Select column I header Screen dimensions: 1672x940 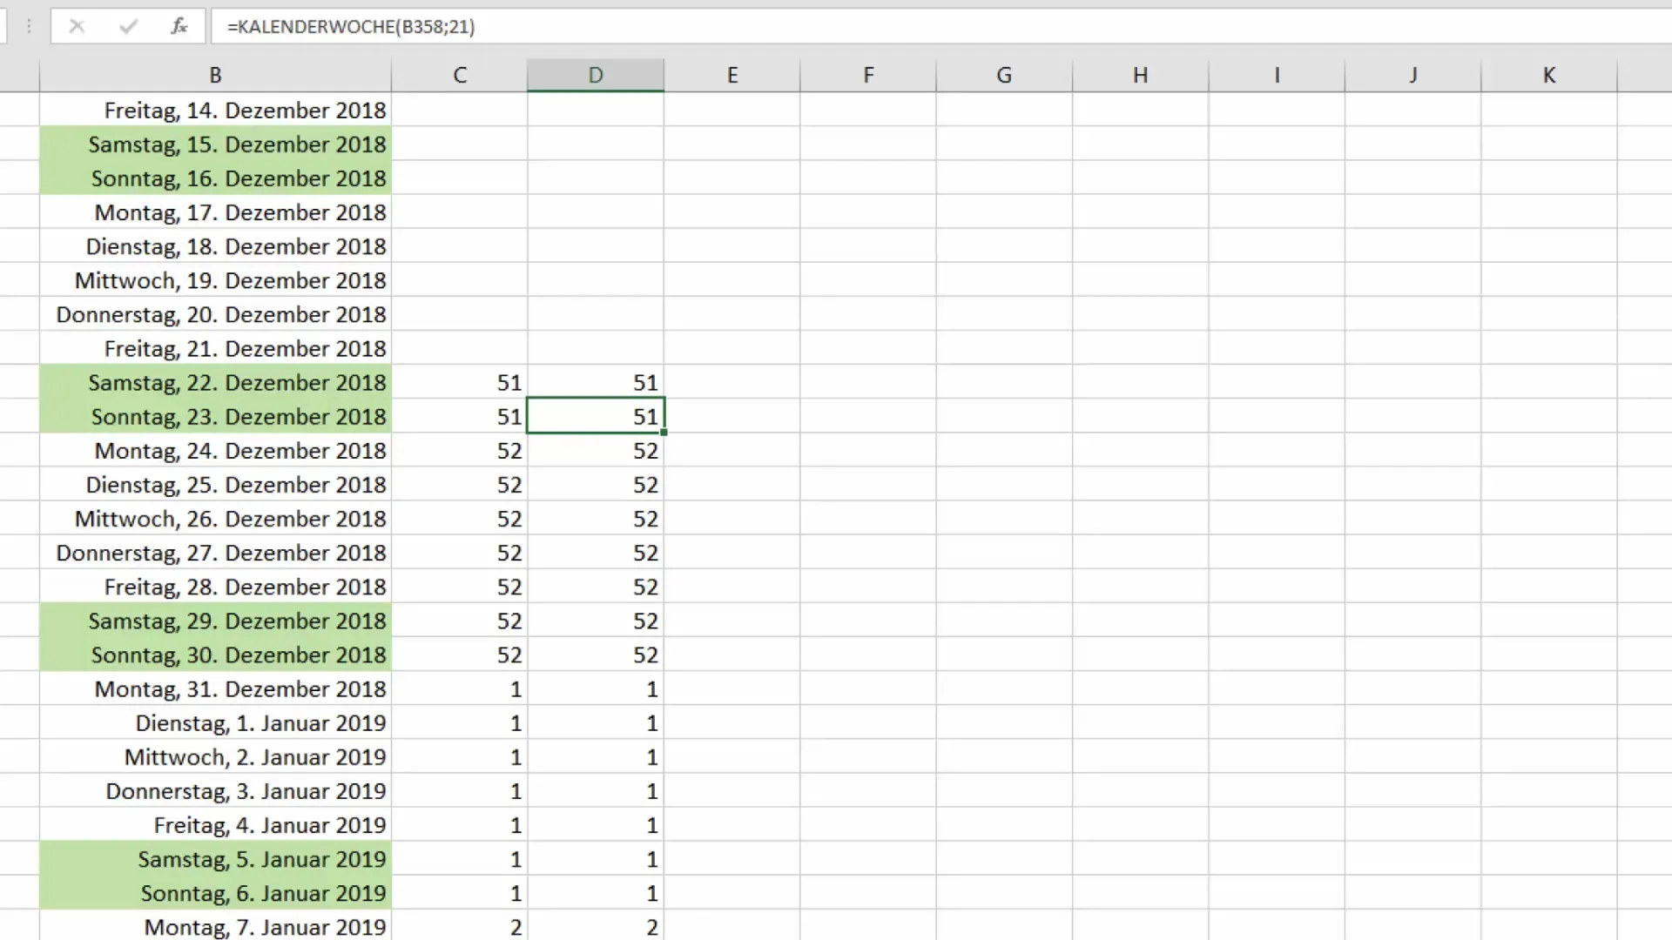(1277, 75)
